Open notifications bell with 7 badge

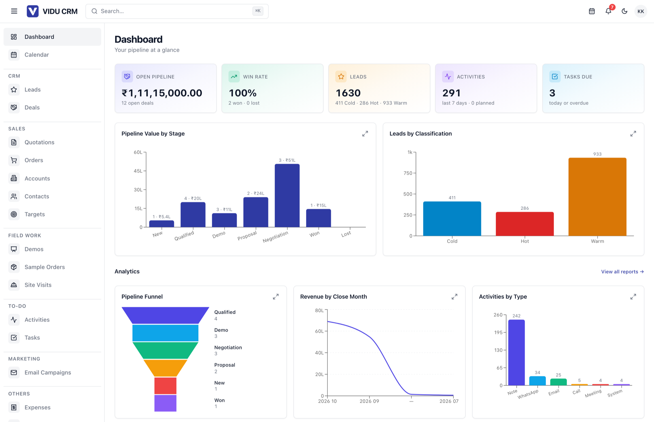(608, 11)
